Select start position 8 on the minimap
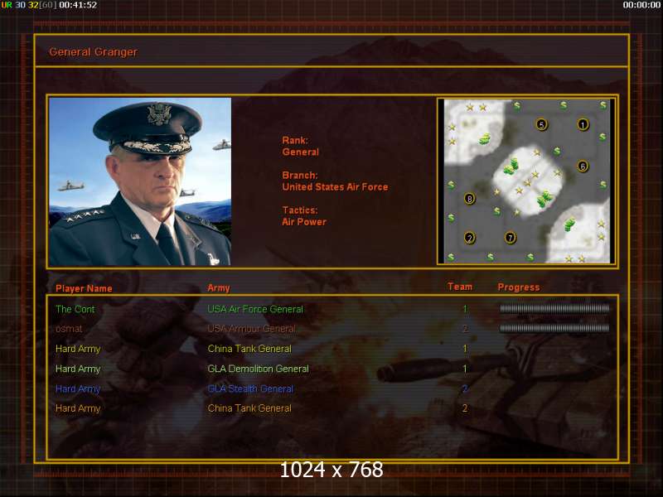This screenshot has height=497, width=663. point(469,199)
